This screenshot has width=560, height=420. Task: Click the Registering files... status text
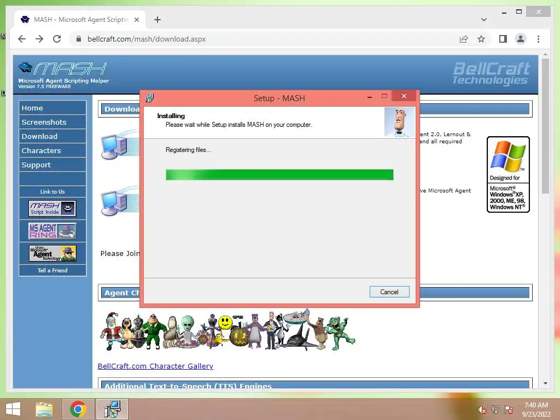(x=188, y=150)
